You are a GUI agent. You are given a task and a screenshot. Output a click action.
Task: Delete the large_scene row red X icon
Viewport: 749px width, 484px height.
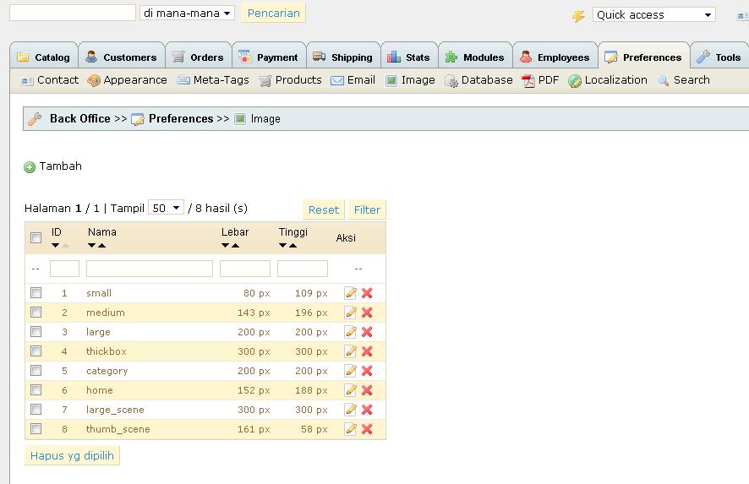(367, 410)
